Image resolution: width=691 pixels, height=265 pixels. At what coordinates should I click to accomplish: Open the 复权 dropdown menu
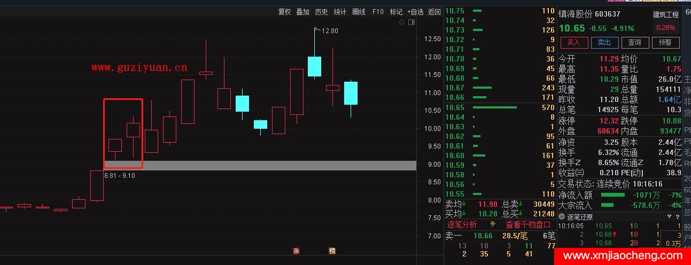click(x=284, y=12)
